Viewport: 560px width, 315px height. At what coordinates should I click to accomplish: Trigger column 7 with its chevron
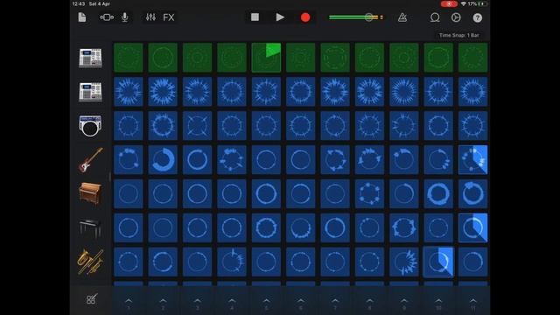click(x=335, y=301)
